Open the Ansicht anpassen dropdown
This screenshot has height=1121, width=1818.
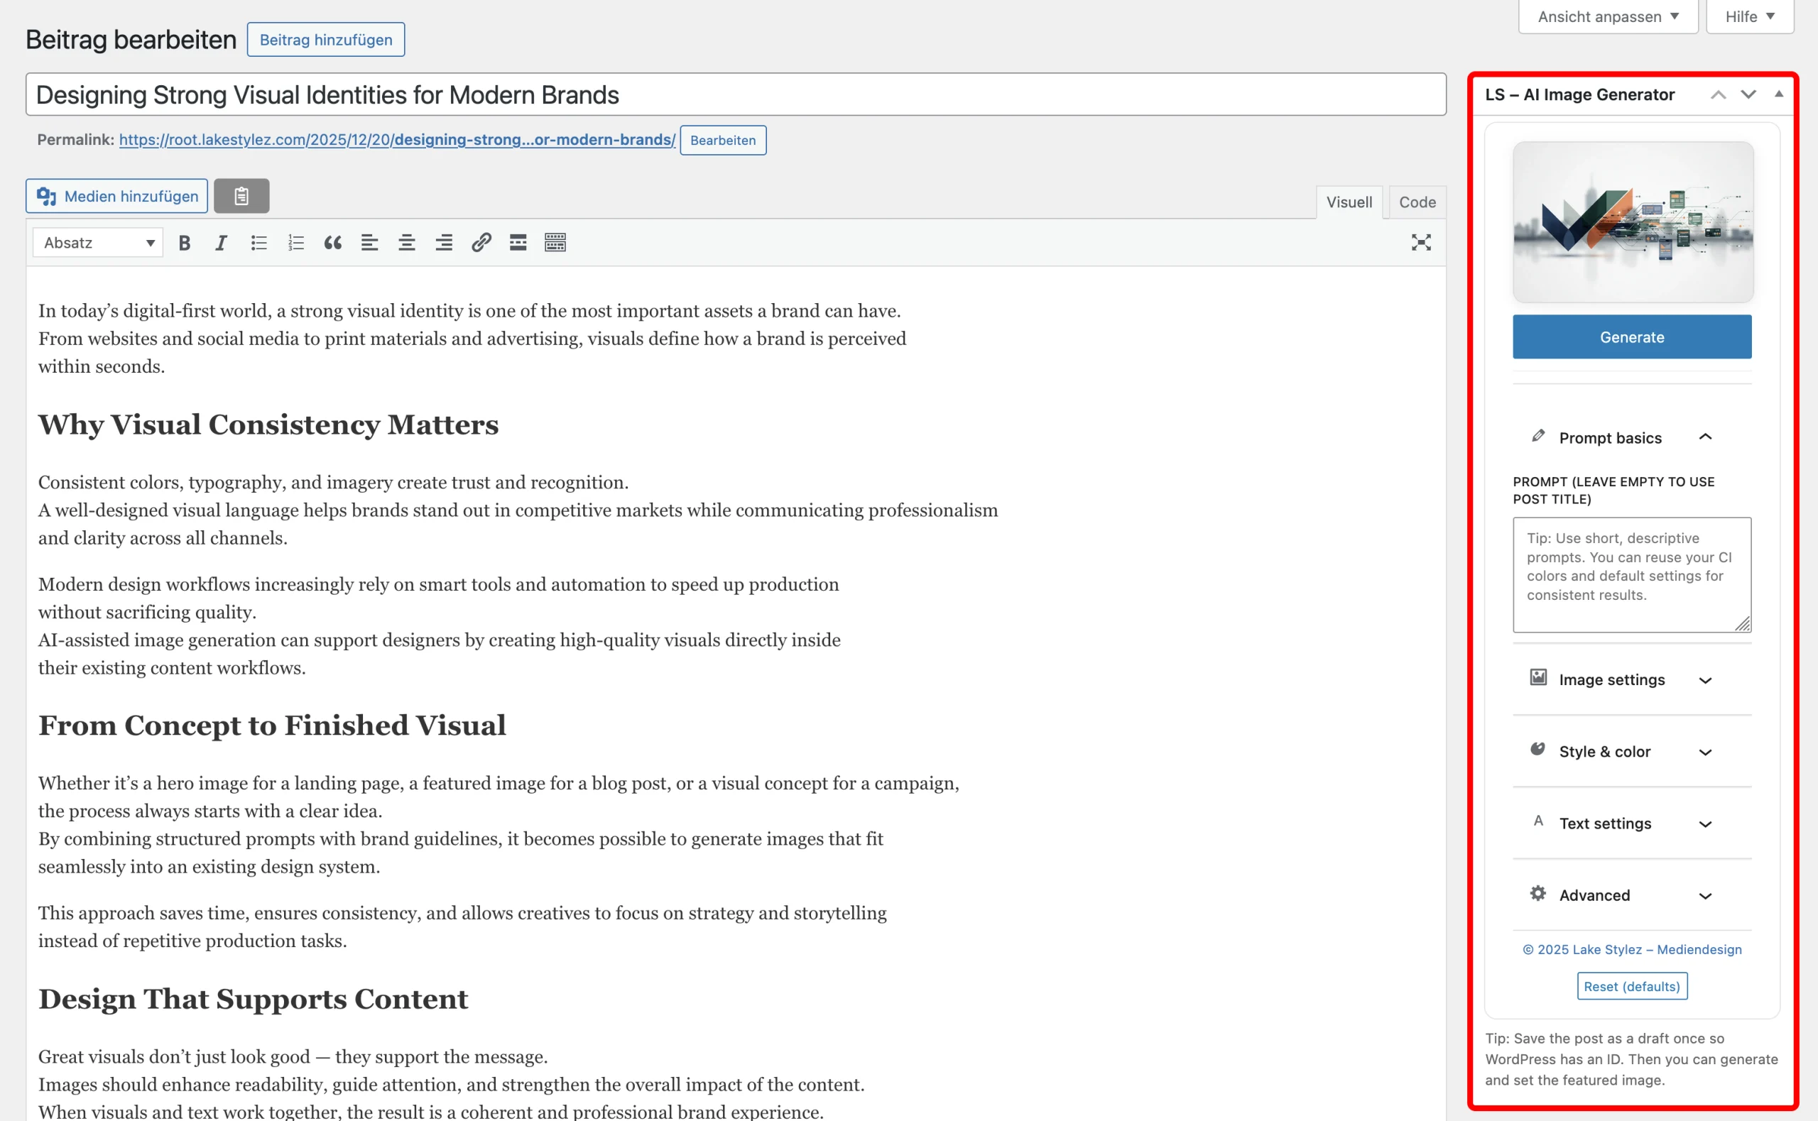pos(1607,16)
